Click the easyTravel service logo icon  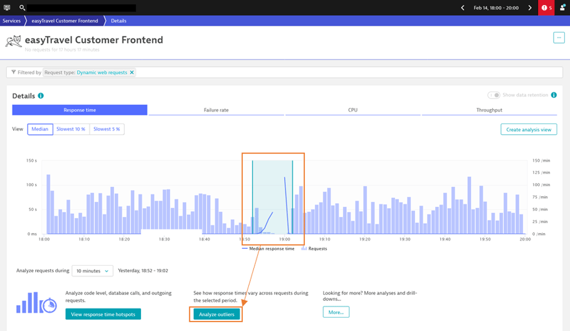pyautogui.click(x=13, y=41)
